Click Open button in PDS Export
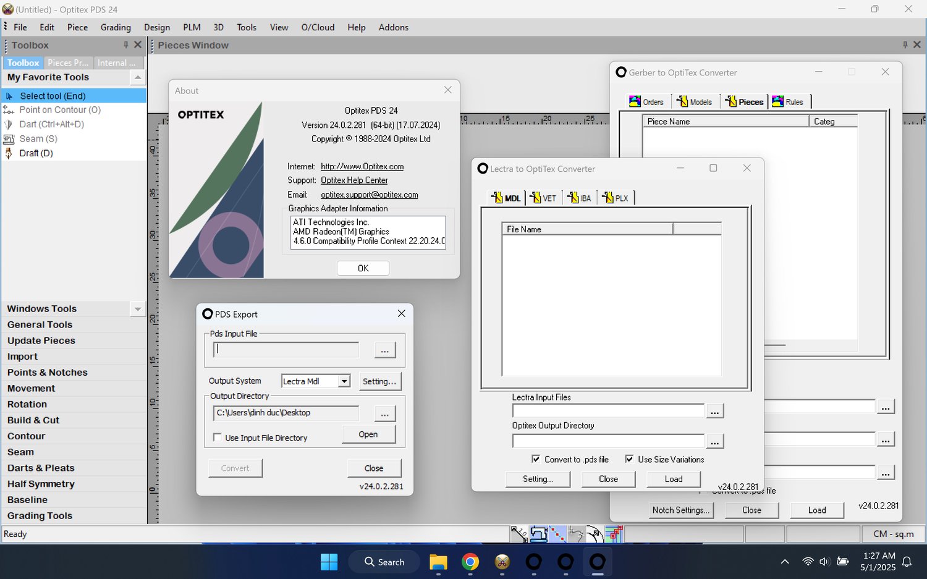The width and height of the screenshot is (927, 579). [368, 434]
